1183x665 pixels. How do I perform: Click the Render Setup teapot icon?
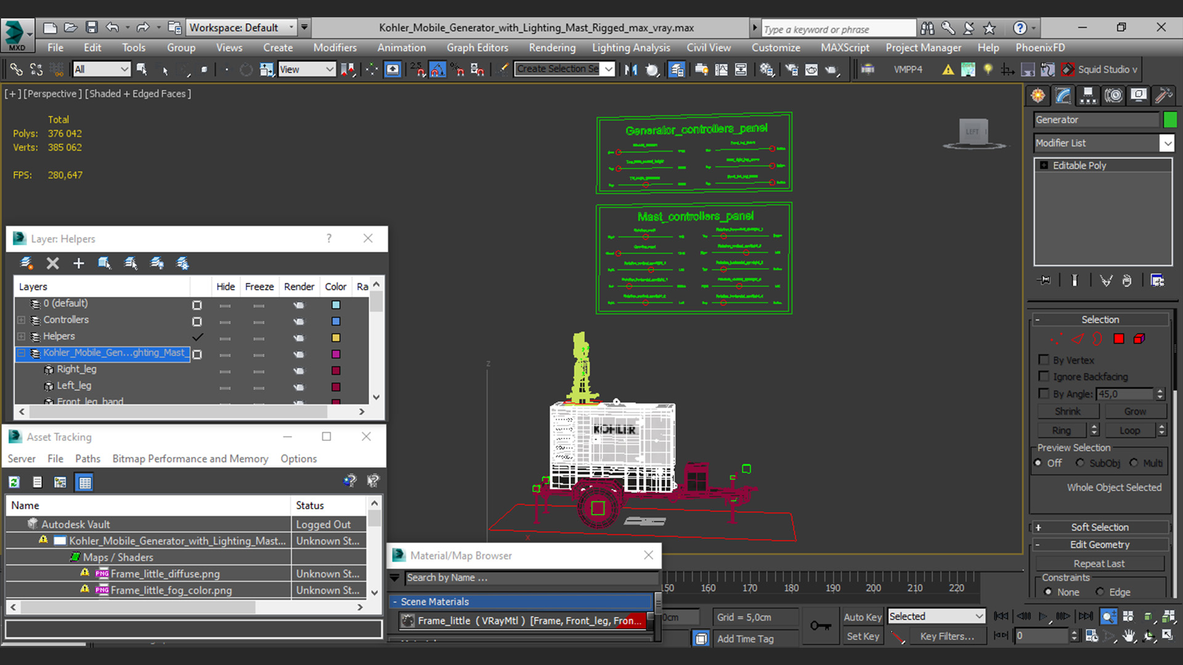pos(792,70)
